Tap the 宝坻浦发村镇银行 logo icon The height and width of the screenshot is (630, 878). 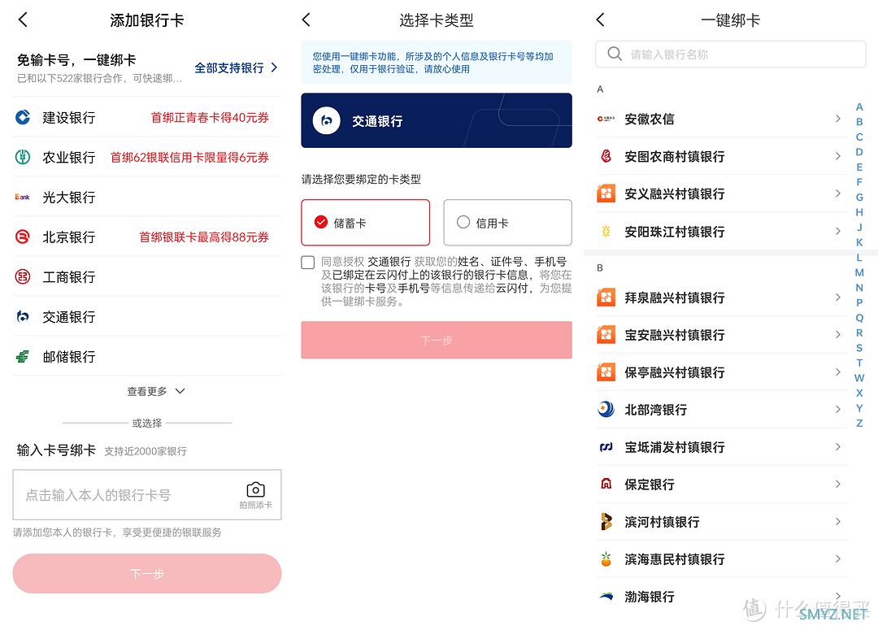pyautogui.click(x=606, y=447)
